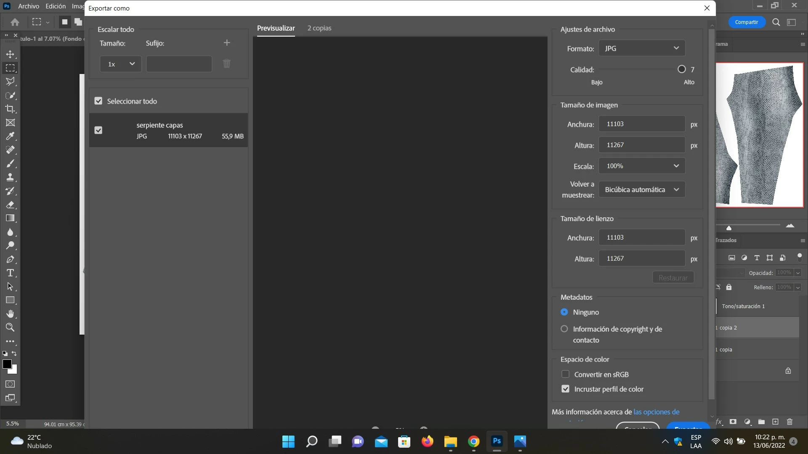Select the Lasso tool

click(x=10, y=82)
